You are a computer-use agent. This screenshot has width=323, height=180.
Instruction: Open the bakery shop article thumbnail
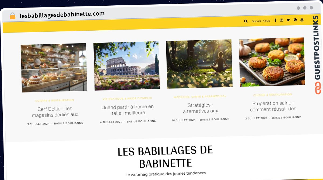click(54, 68)
